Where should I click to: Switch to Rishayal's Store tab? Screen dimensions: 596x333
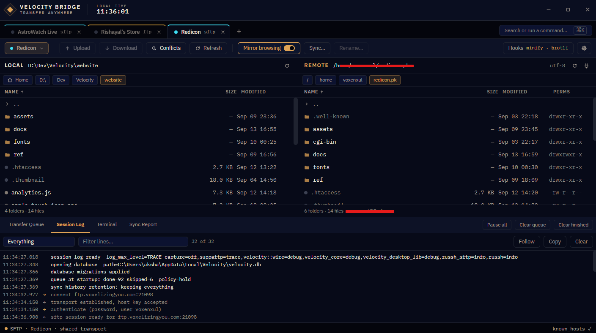tap(126, 32)
